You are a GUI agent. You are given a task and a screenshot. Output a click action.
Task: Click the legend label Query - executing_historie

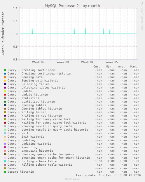coord(30,151)
